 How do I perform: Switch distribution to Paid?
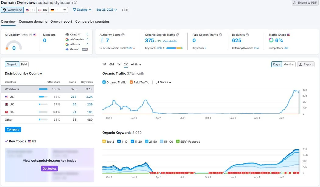point(24,64)
